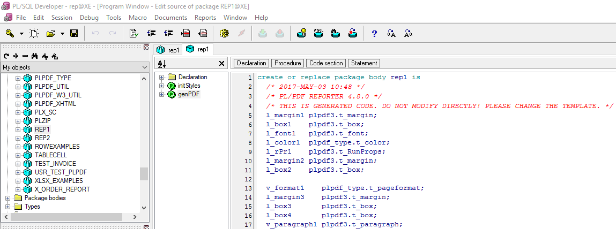Open dropdown arrow next to Open folder
The image size is (616, 229).
click(62, 33)
